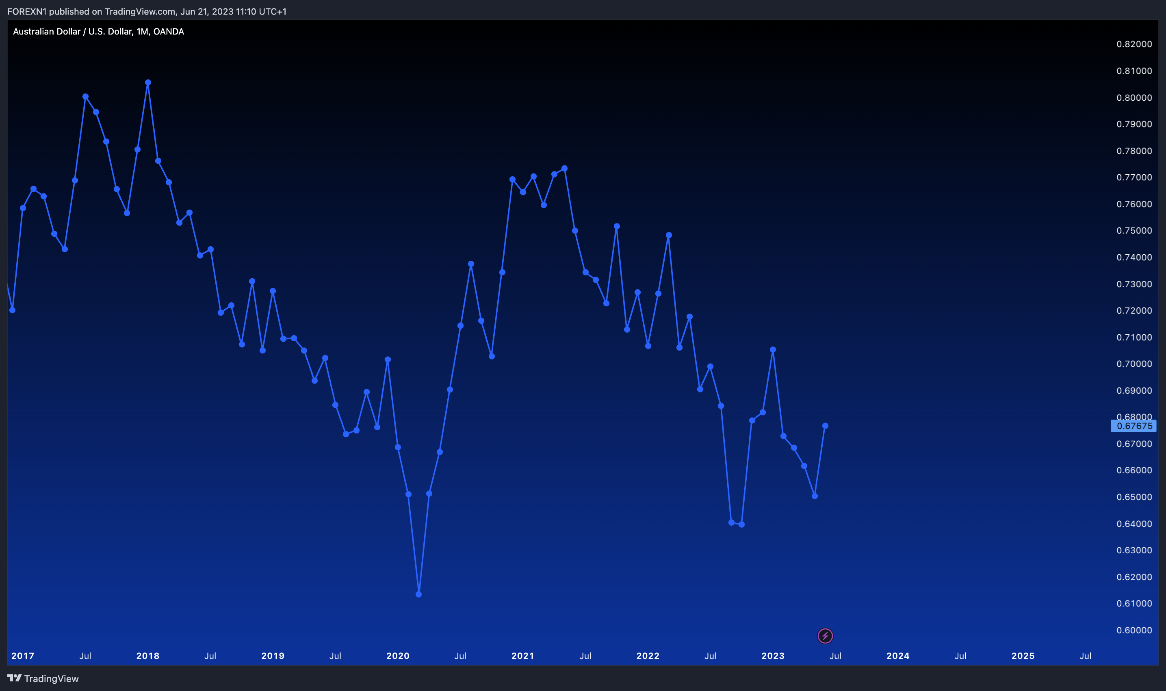Click the 2018 peak data point above 0.80
This screenshot has width=1166, height=691.
point(147,82)
